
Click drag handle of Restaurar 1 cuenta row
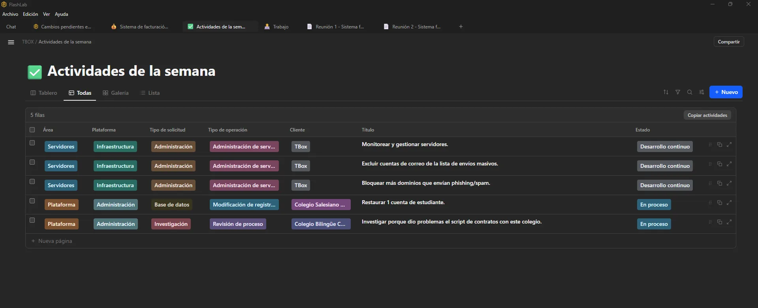tap(710, 203)
